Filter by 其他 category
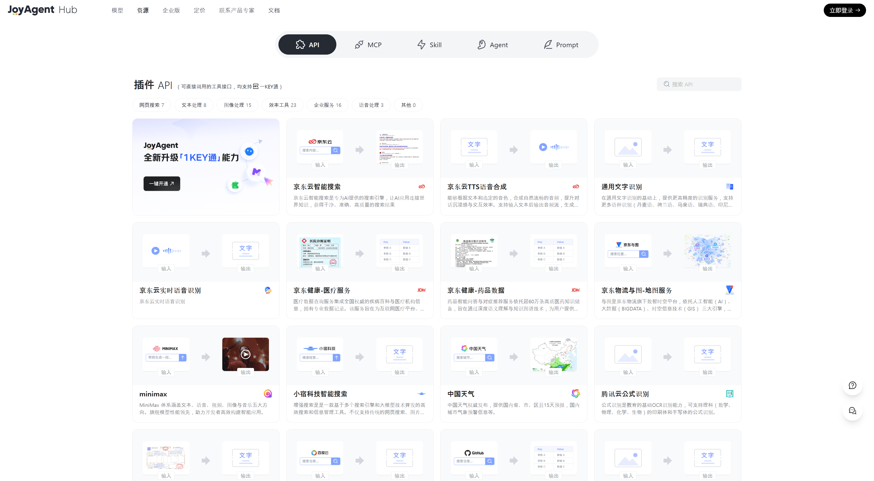 click(x=408, y=105)
